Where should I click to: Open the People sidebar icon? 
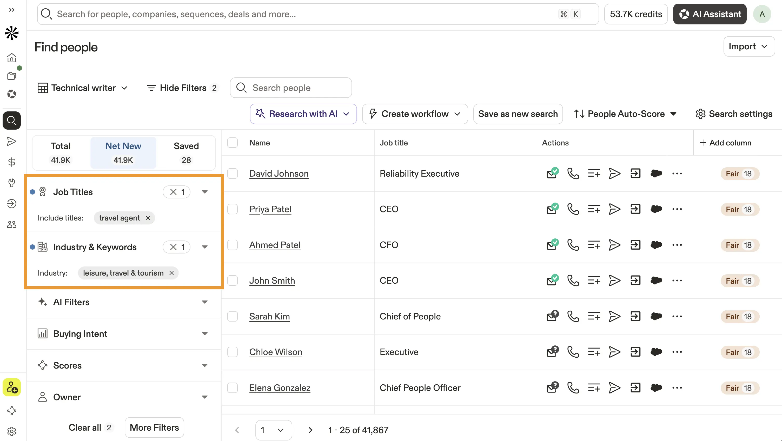coord(11,225)
